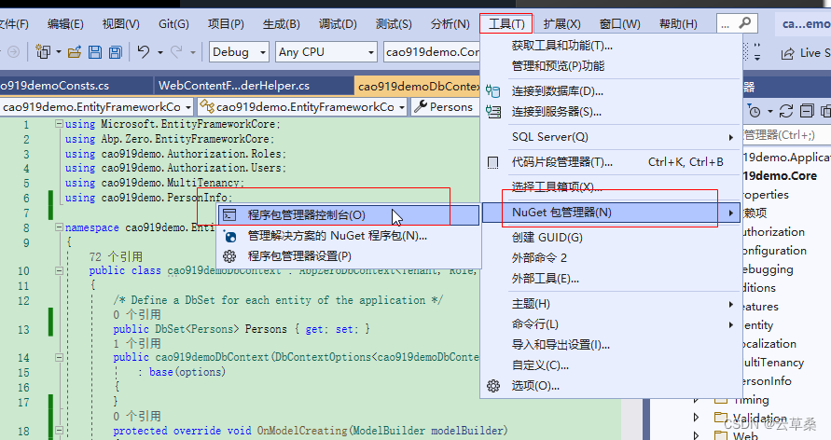Click the Options gear icon in Tools menu
Viewport: 831px width, 440px height.
[x=492, y=385]
